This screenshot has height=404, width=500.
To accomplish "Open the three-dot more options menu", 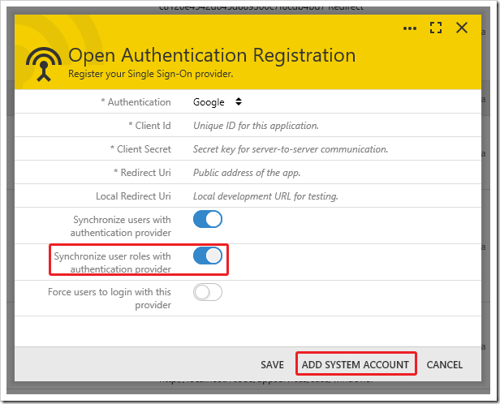I will tap(410, 28).
